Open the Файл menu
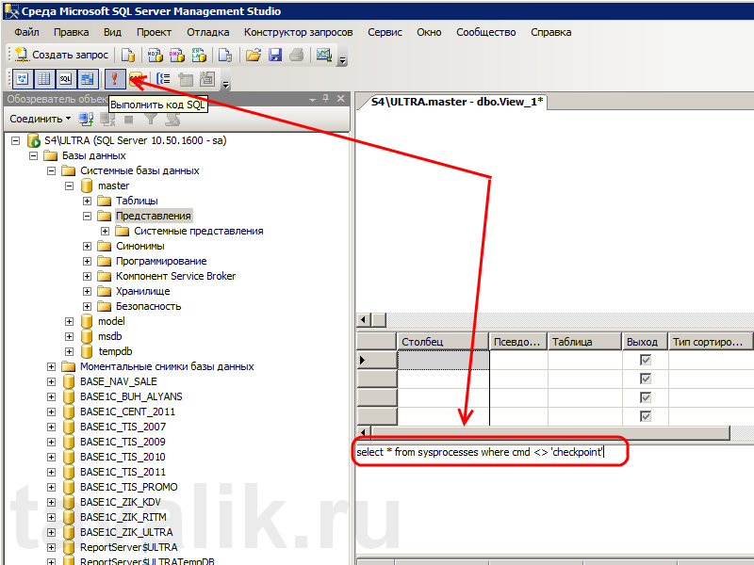 [x=27, y=32]
